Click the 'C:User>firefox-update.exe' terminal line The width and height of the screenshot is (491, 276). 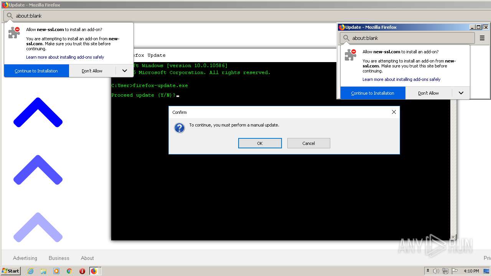point(150,85)
